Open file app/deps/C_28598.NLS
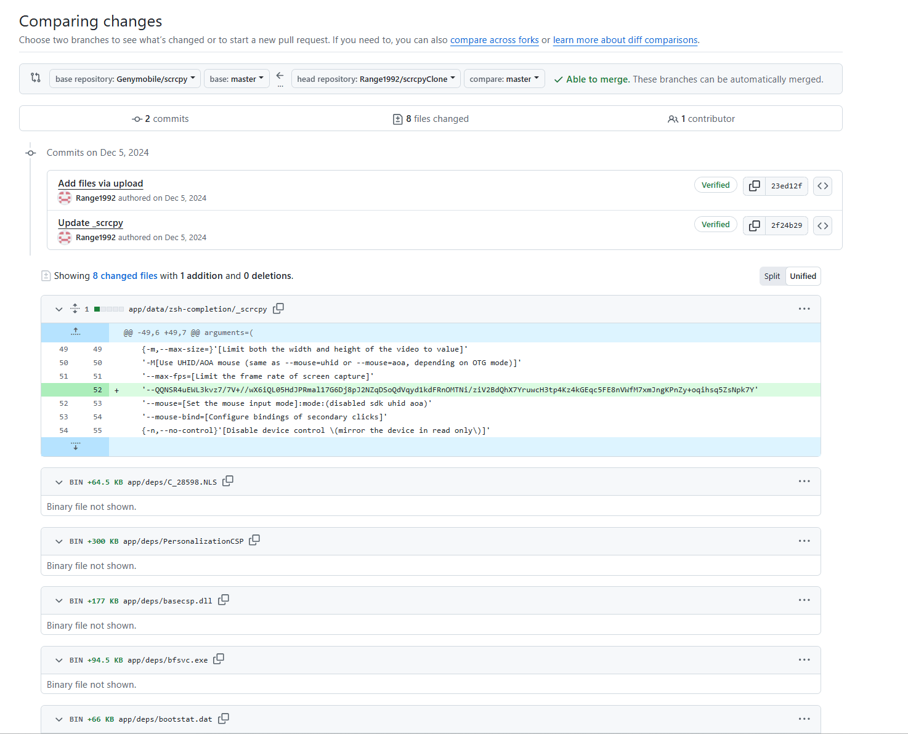Screen dimensions: 908x734 click(x=172, y=482)
